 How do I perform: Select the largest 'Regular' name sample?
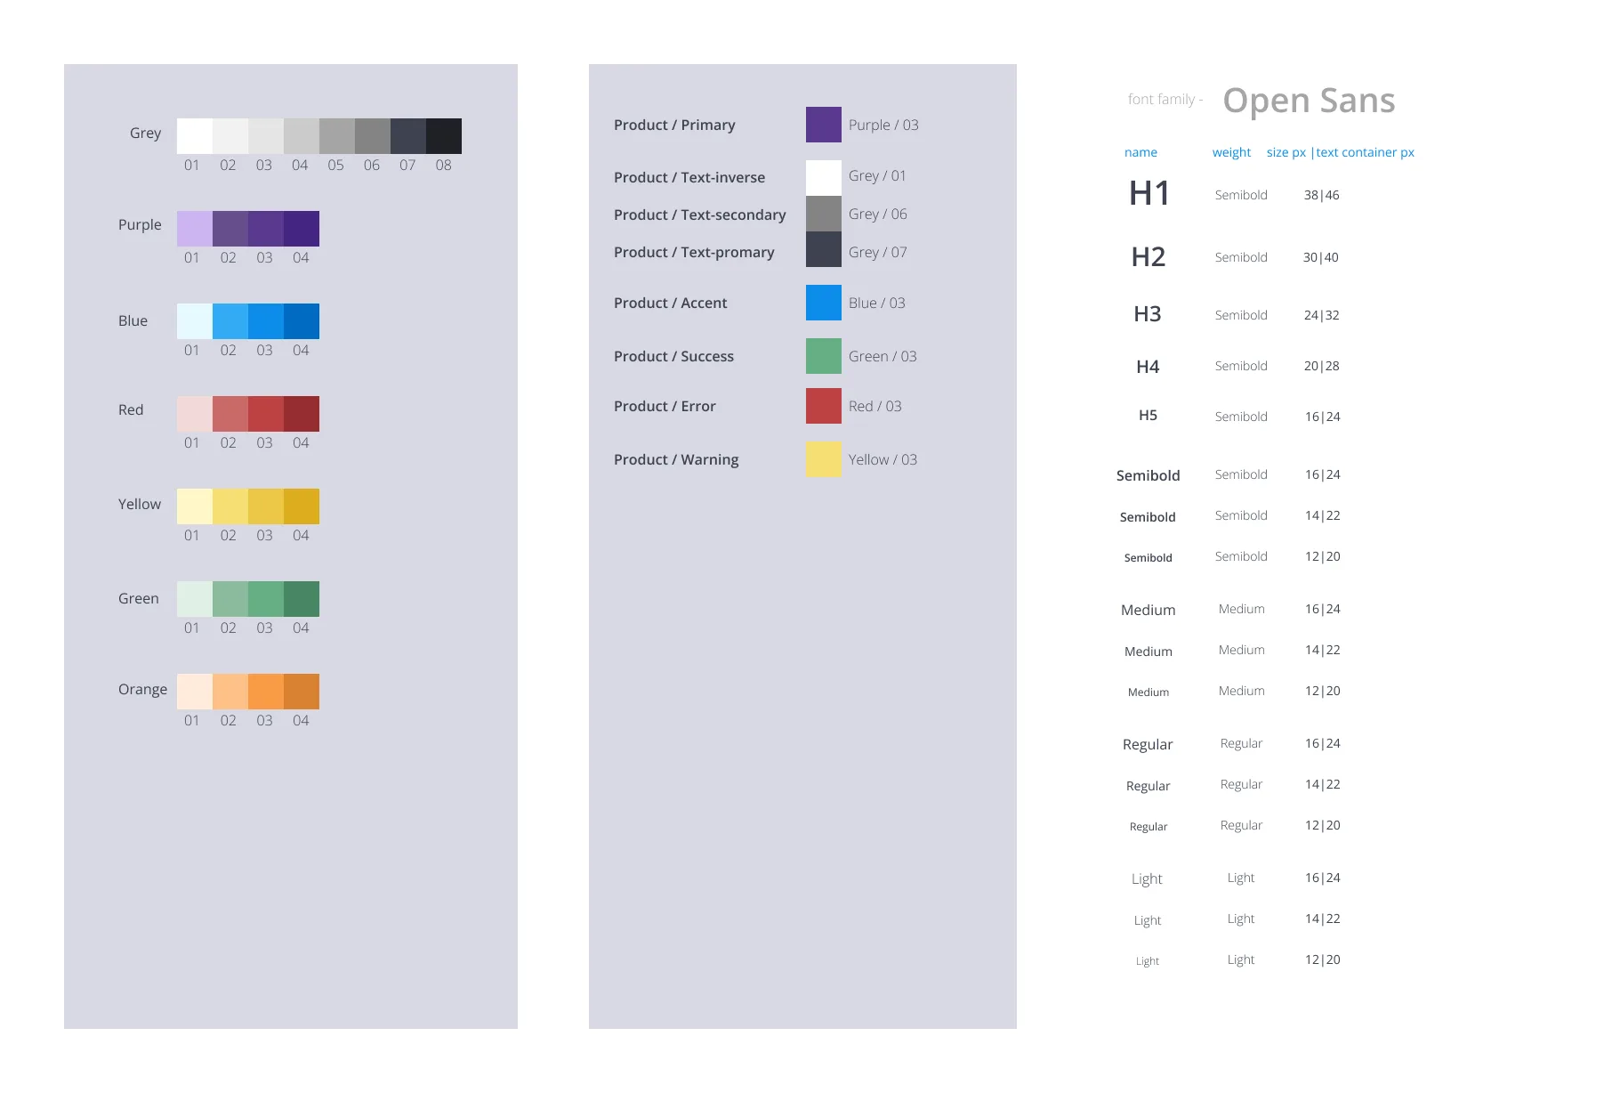click(x=1148, y=745)
